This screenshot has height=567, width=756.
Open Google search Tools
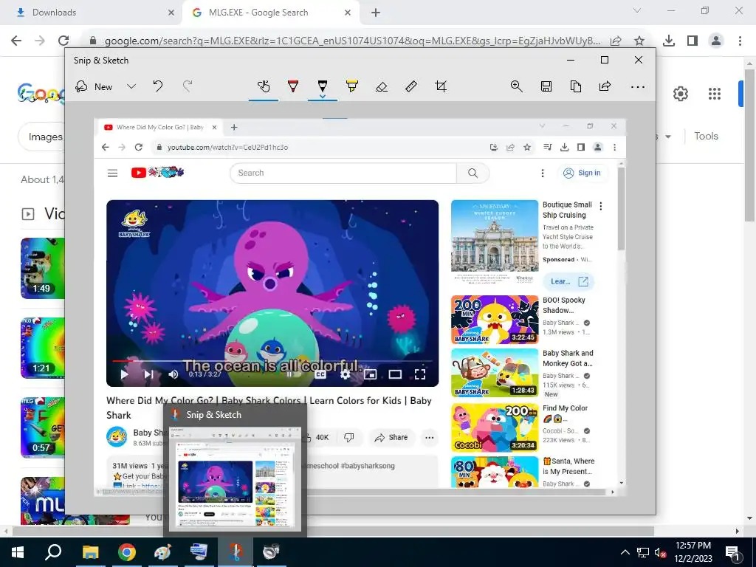(706, 137)
